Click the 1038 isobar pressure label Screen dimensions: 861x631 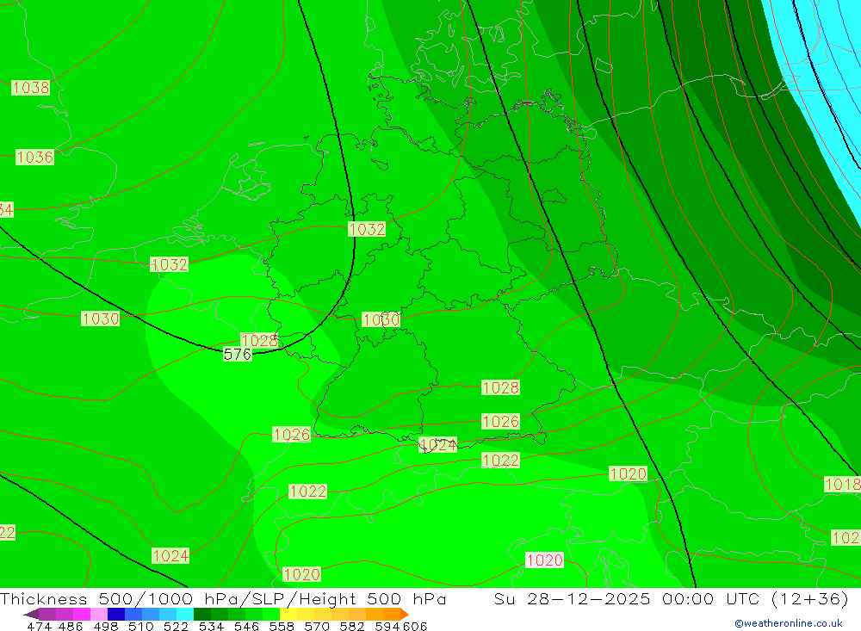(31, 87)
